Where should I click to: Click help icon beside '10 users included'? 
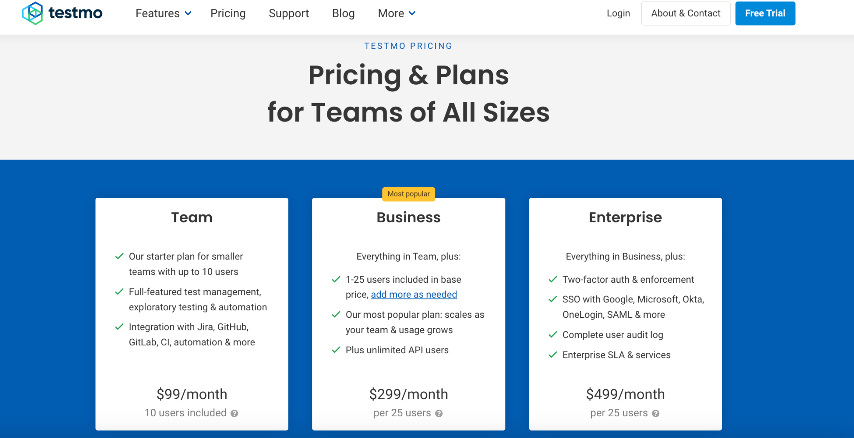tap(234, 413)
